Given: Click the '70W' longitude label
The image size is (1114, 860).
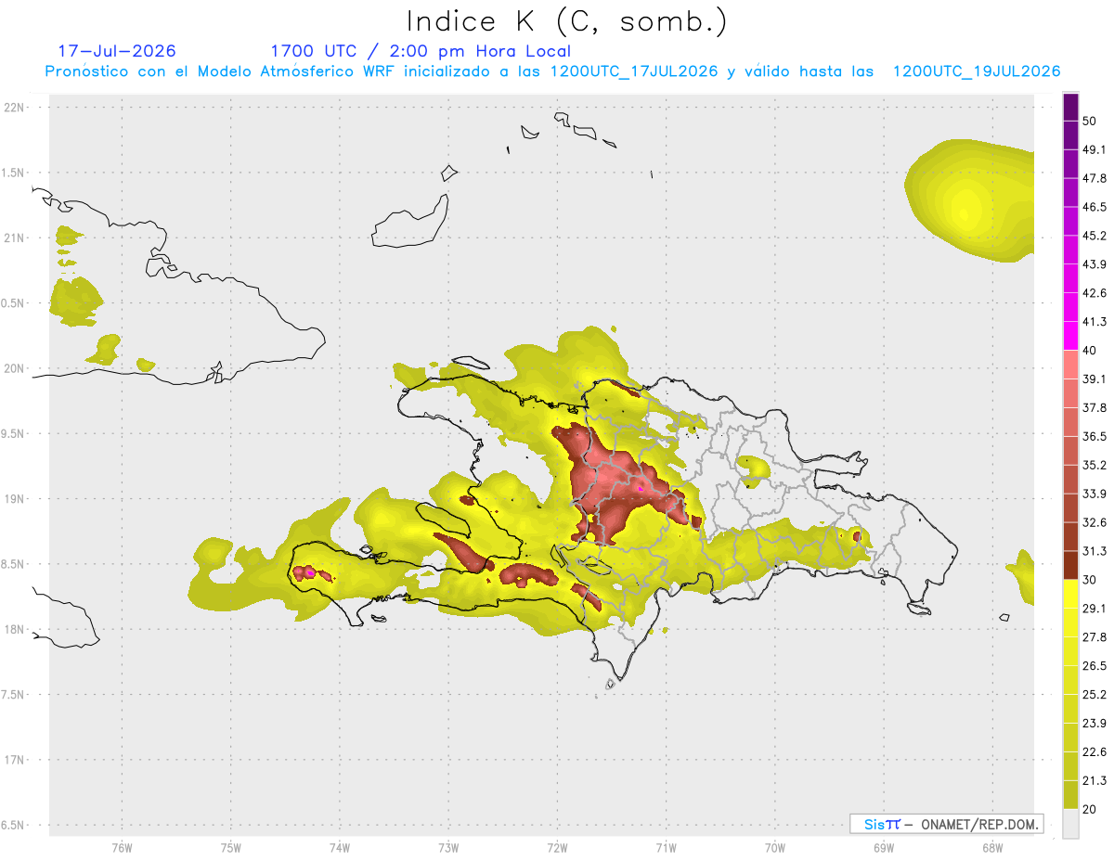Looking at the screenshot, I should coord(775,848).
